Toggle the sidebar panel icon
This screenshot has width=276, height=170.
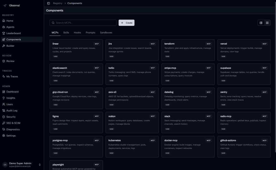(49, 3)
